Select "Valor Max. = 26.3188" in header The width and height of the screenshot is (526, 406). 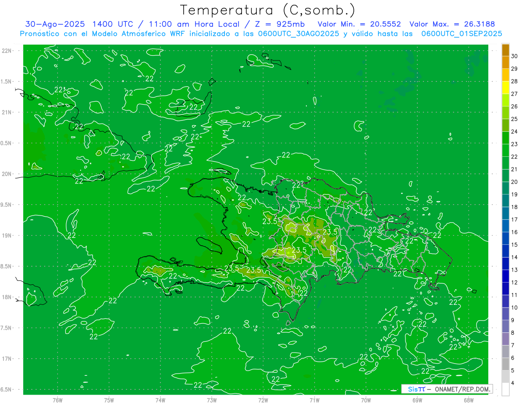452,24
